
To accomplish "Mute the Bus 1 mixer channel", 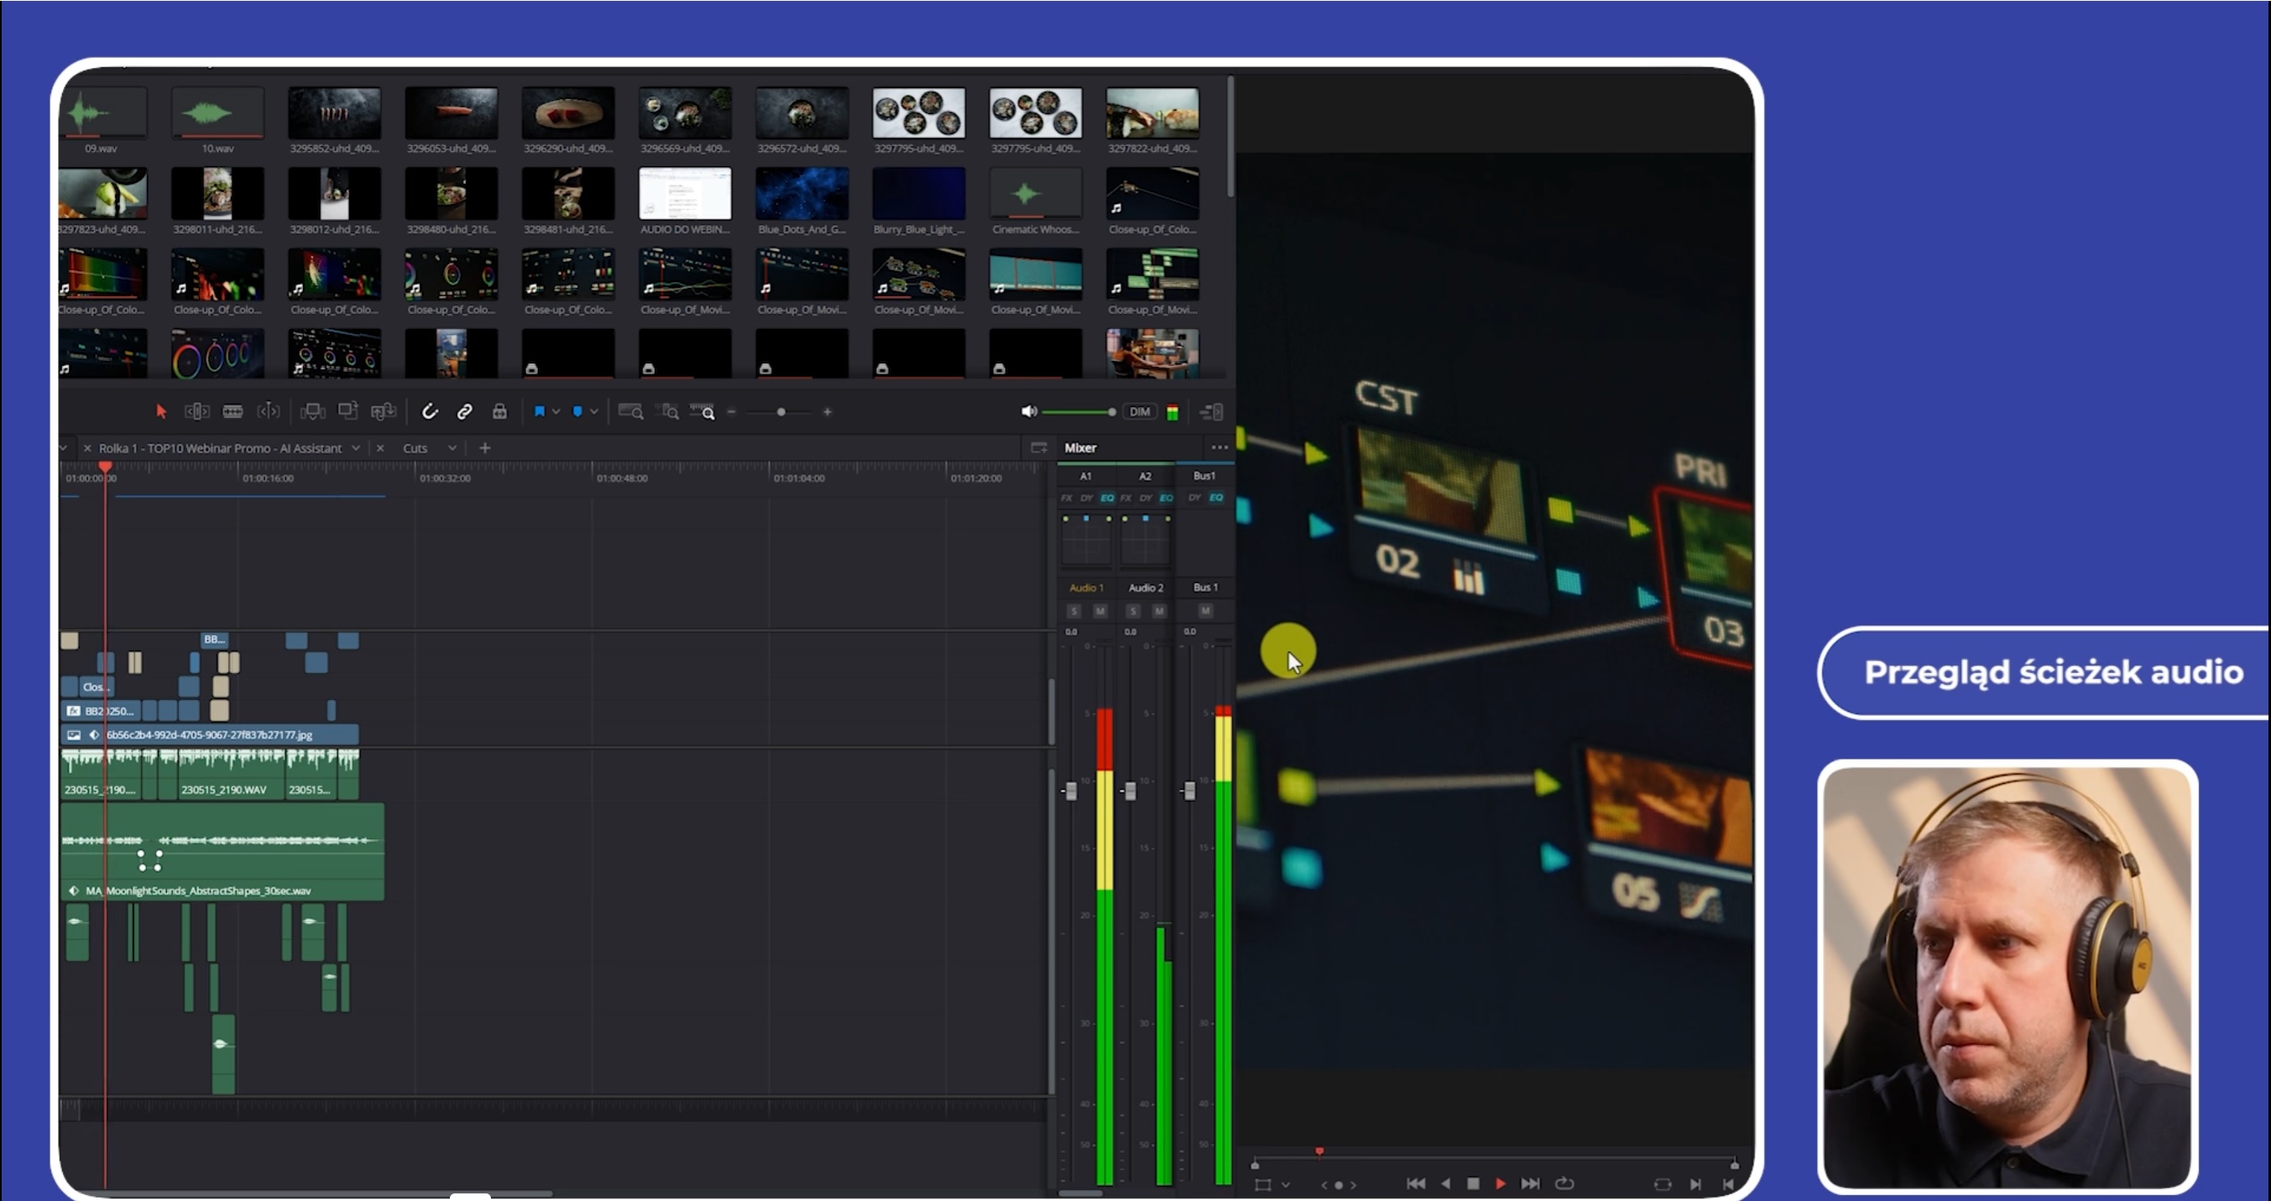I will click(x=1205, y=611).
